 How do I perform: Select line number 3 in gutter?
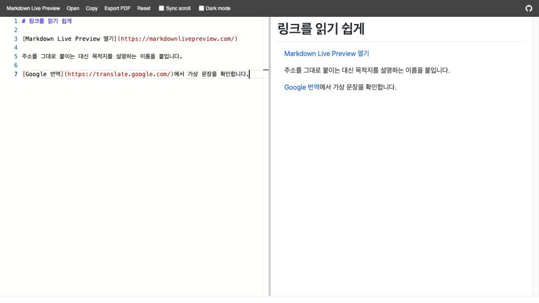15,39
